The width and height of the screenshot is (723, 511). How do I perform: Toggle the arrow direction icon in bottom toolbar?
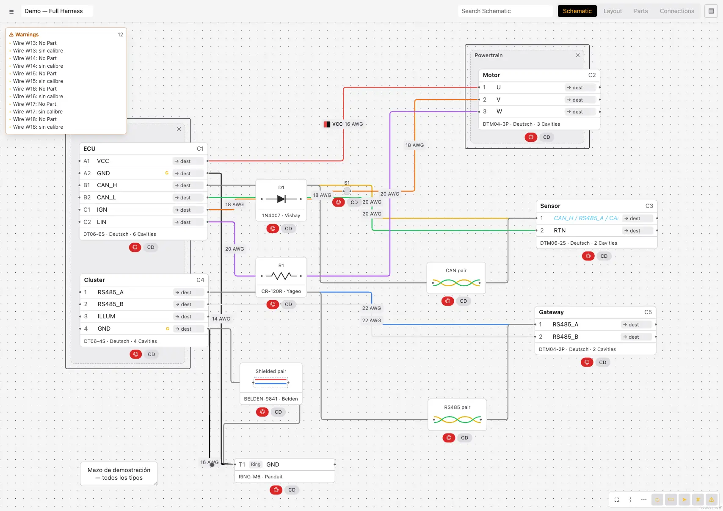pyautogui.click(x=684, y=500)
